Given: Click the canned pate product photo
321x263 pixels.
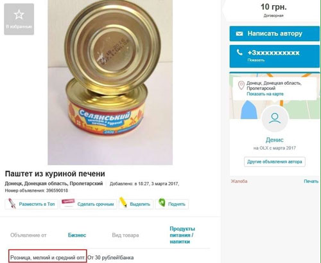Looking at the screenshot, I should pyautogui.click(x=110, y=82).
